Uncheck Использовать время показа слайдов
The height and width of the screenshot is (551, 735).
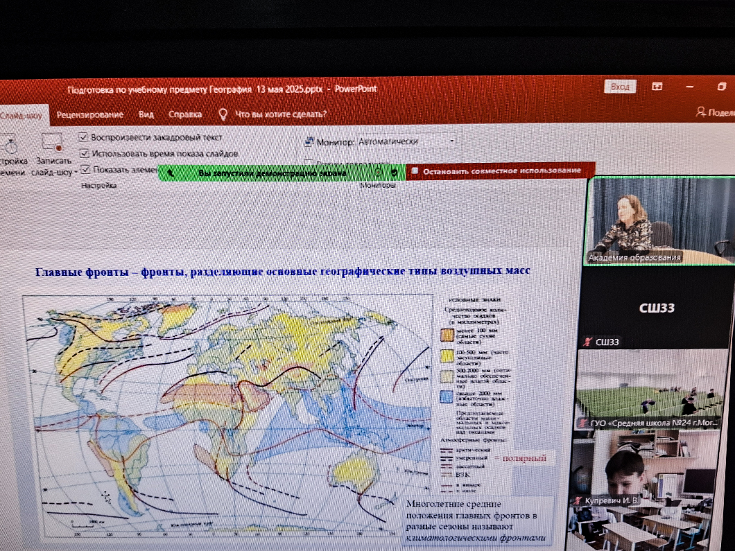click(85, 152)
